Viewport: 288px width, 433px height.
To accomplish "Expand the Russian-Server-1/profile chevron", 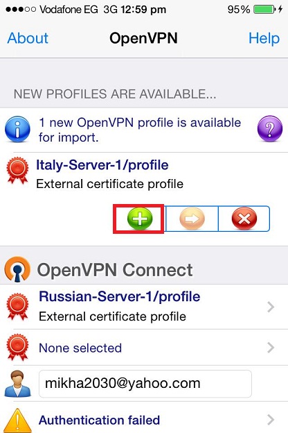I will coord(271,307).
